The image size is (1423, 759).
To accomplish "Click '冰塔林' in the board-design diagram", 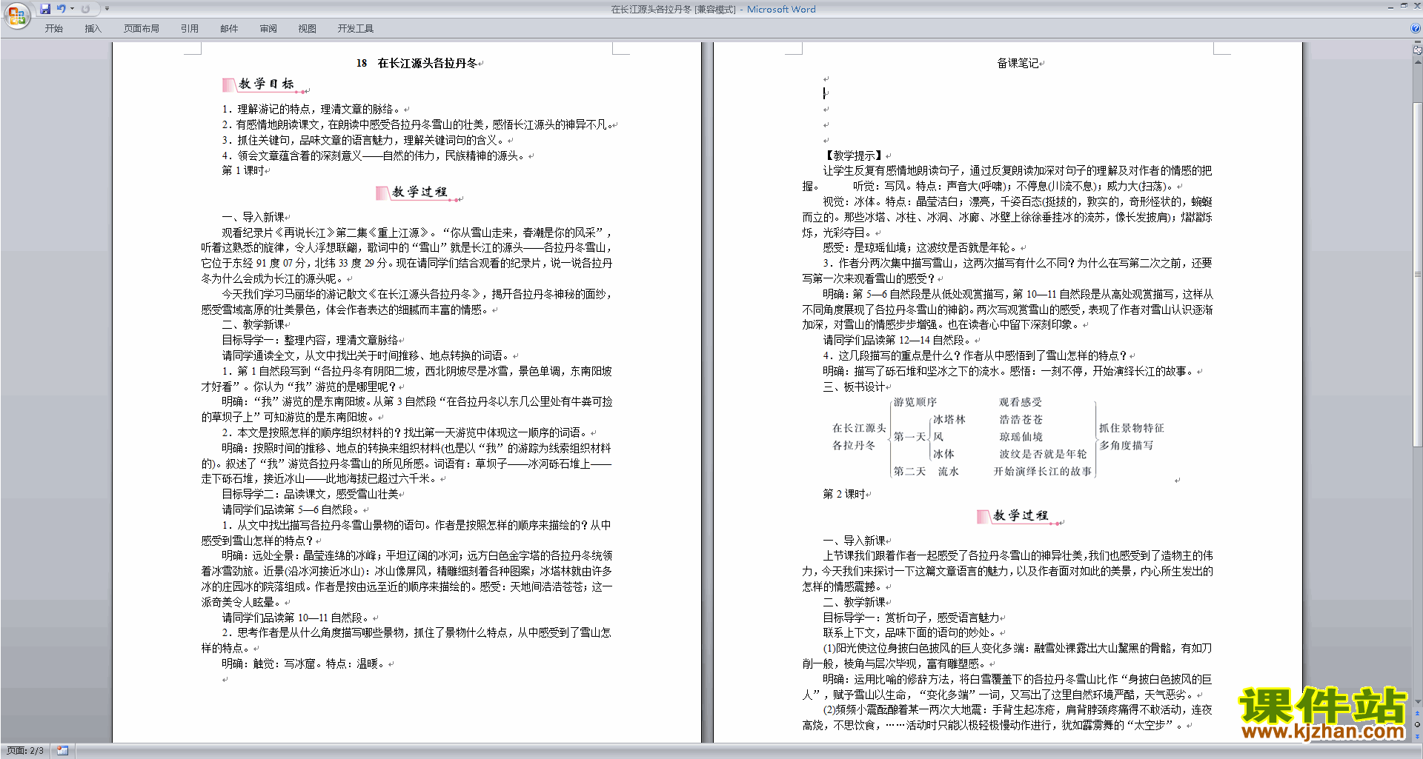I will (x=949, y=420).
